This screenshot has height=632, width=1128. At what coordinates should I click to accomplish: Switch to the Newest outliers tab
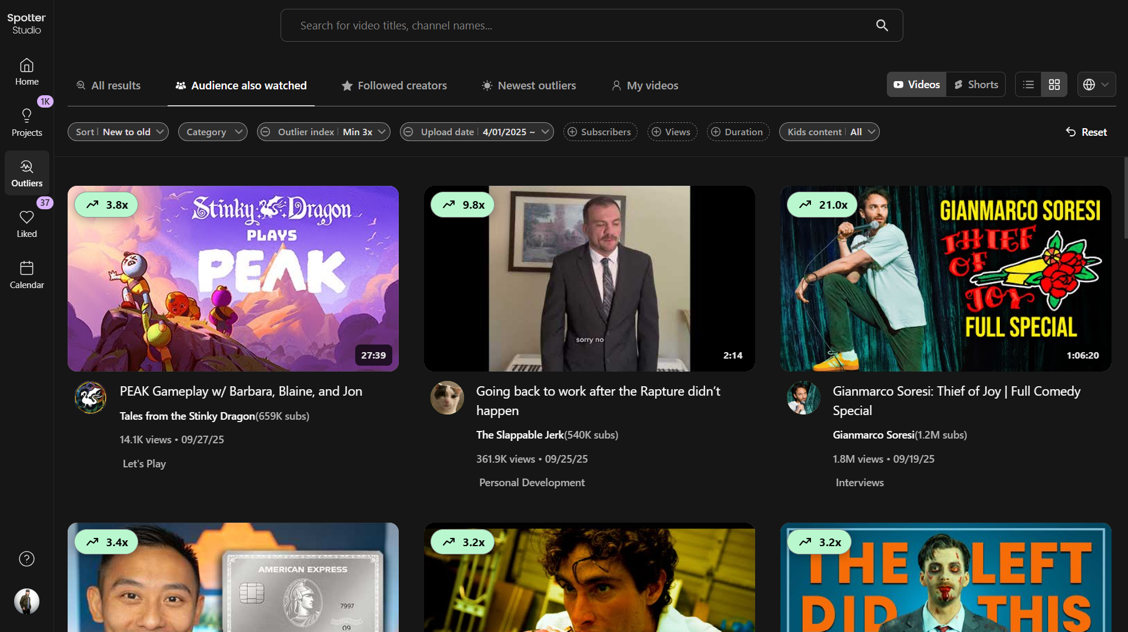[x=529, y=85]
